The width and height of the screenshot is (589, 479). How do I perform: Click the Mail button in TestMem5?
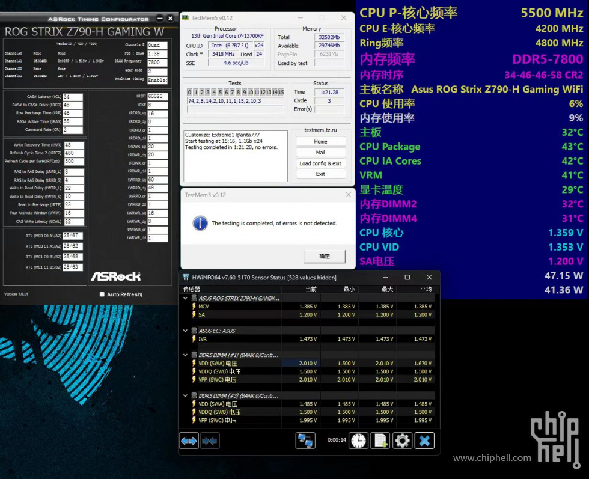click(x=320, y=153)
